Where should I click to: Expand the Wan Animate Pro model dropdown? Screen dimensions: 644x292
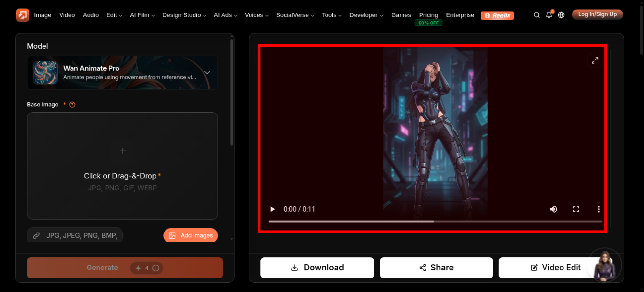pyautogui.click(x=207, y=73)
